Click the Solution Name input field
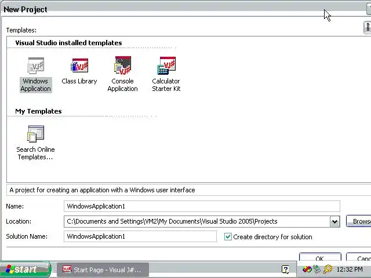The width and height of the screenshot is (371, 278). pyautogui.click(x=140, y=236)
